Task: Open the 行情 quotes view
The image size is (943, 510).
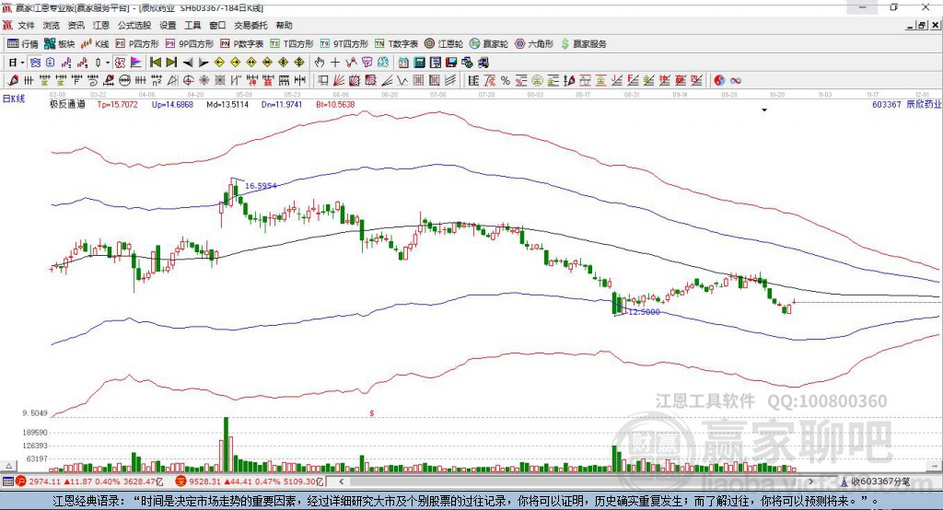Action: coord(22,43)
